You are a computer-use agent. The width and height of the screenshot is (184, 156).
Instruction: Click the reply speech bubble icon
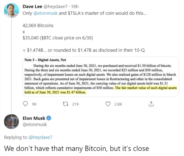point(25,104)
